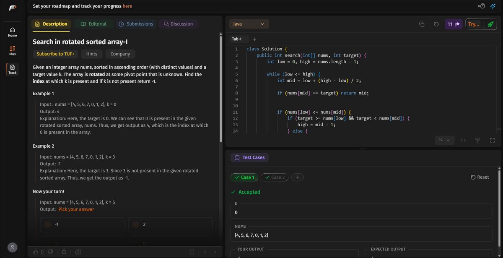The image size is (503, 258).
Task: Click the K input field containing 0
Action: (x=361, y=210)
